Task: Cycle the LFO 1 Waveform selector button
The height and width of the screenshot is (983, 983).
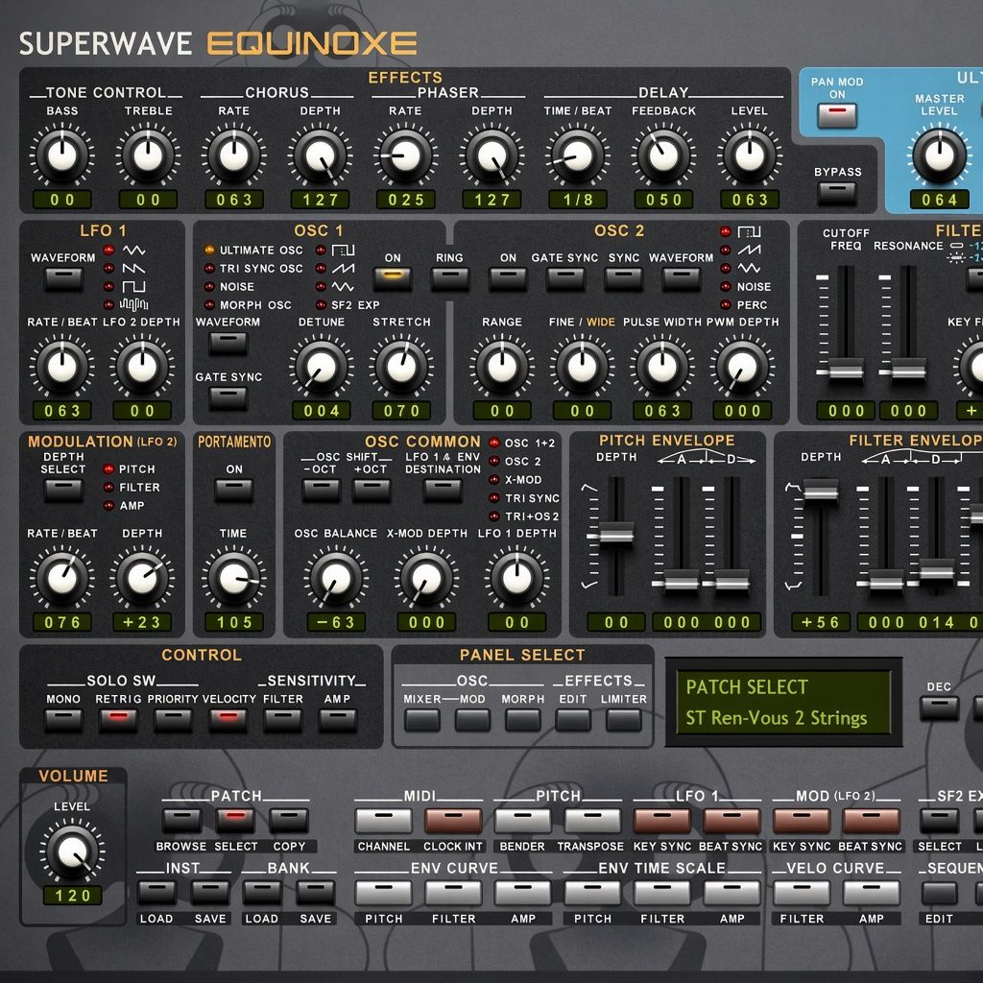Action: (63, 279)
